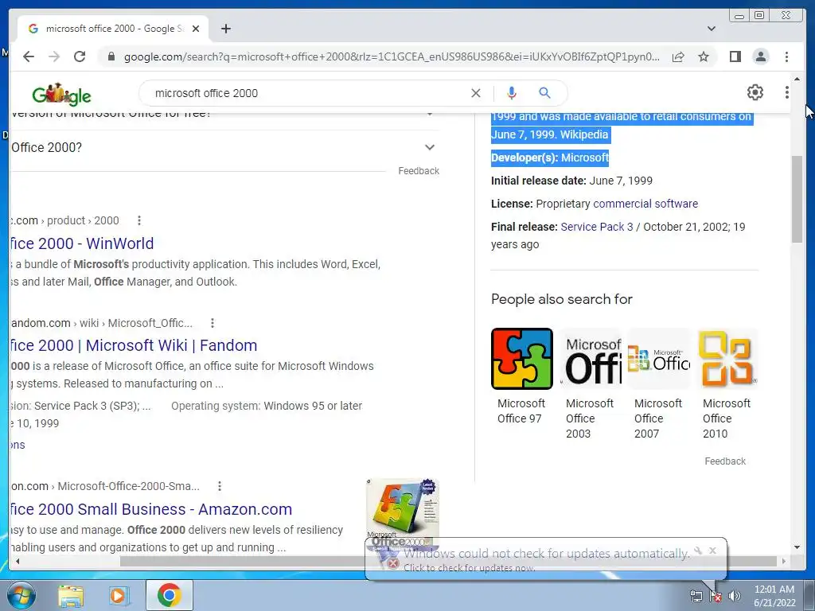The width and height of the screenshot is (815, 611).
Task: Click vertical scrollbar down arrow
Action: [797, 547]
